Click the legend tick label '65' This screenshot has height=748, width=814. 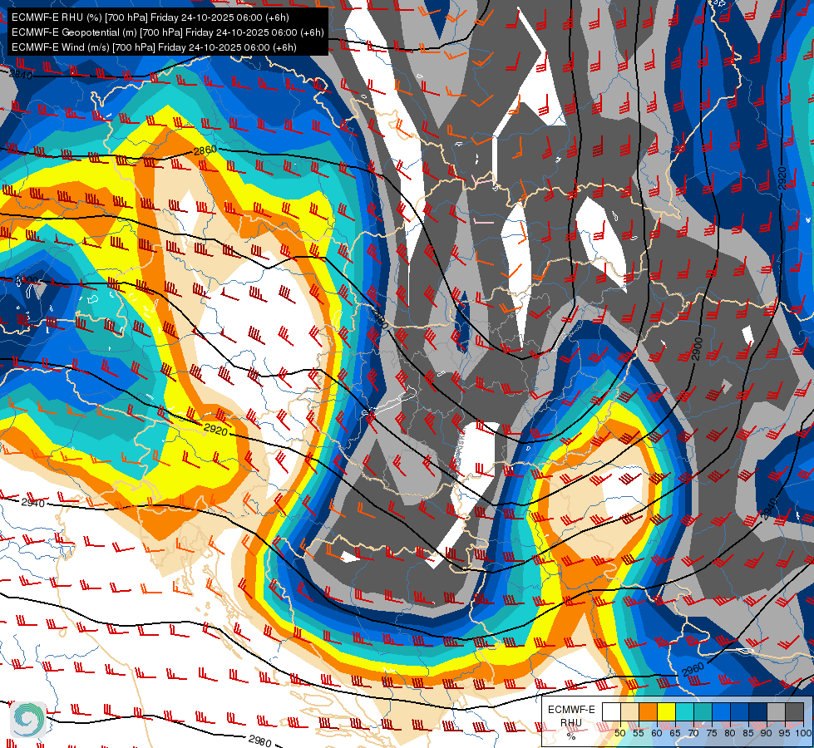click(x=675, y=733)
